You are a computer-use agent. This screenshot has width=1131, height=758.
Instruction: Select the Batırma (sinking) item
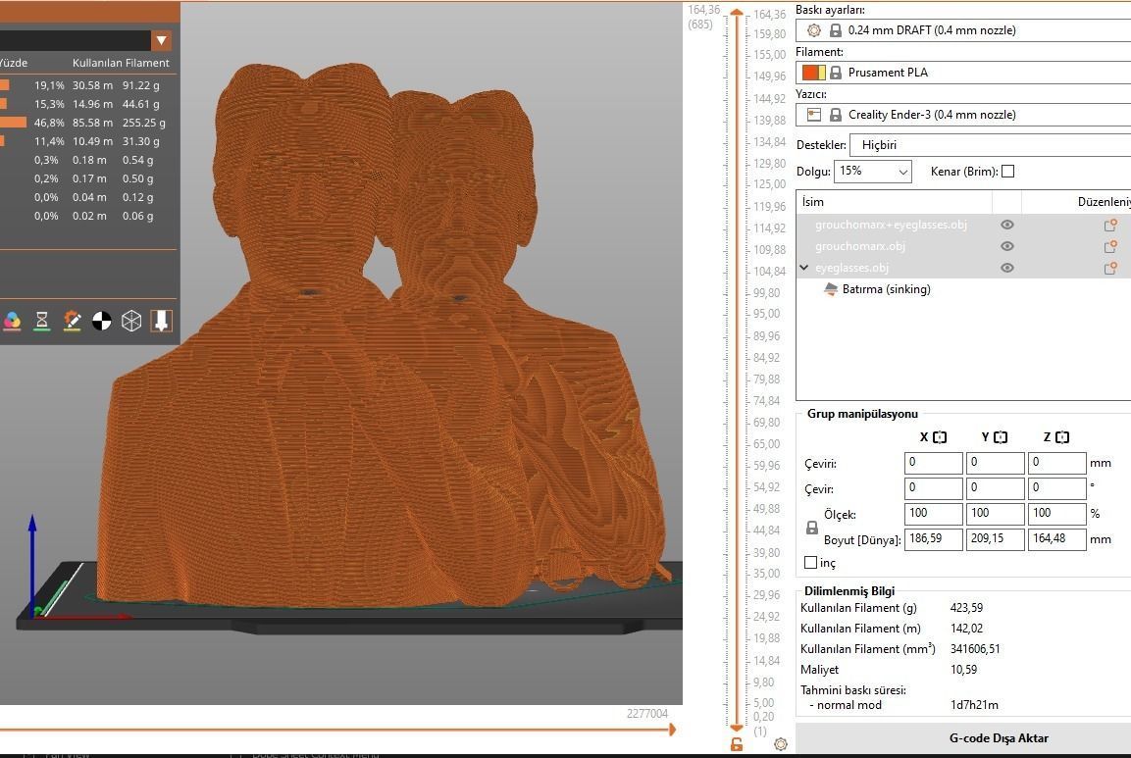click(x=877, y=289)
